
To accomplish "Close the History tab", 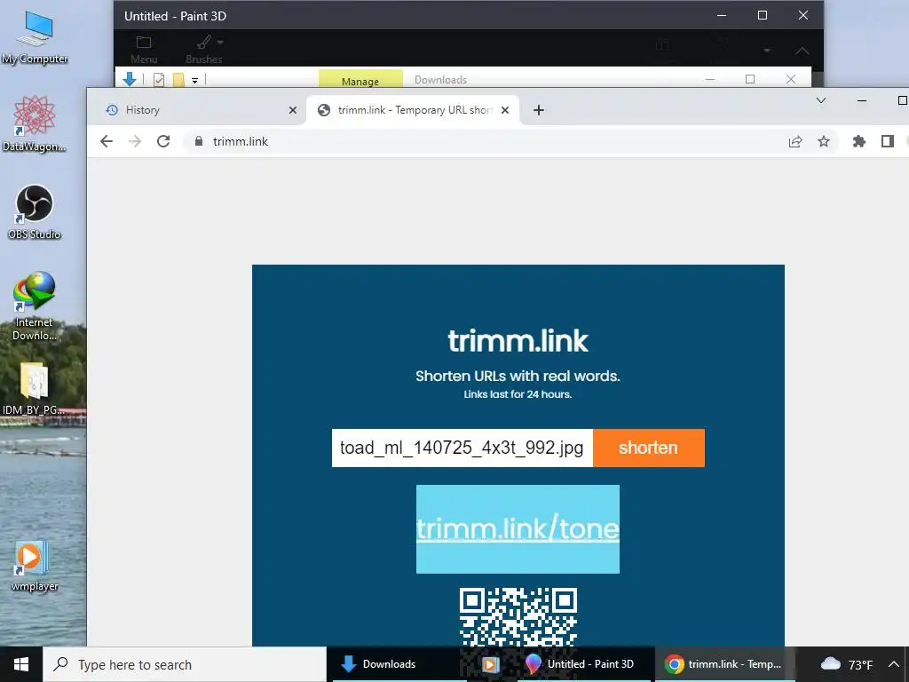I will point(293,110).
